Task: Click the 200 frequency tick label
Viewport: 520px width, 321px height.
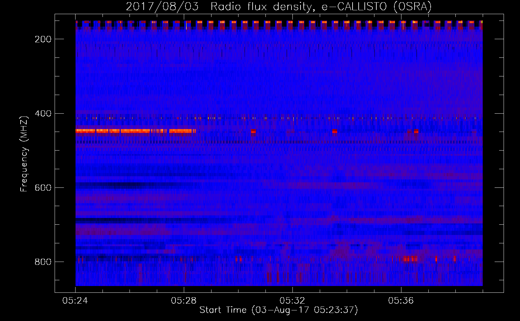Action: point(43,39)
